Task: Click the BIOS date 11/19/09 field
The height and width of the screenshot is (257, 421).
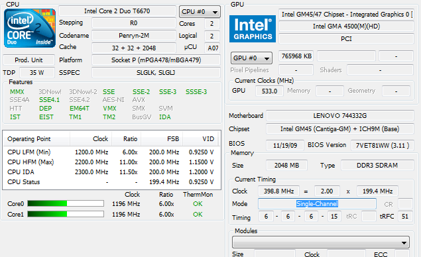Action: pos(285,146)
